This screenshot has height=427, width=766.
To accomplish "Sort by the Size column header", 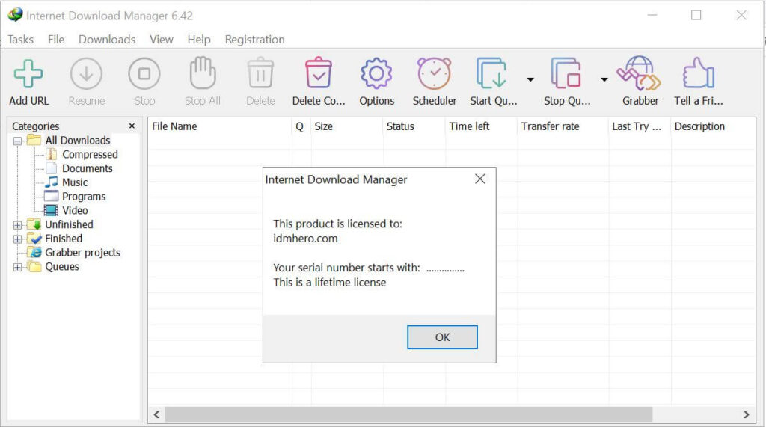I will pyautogui.click(x=347, y=126).
